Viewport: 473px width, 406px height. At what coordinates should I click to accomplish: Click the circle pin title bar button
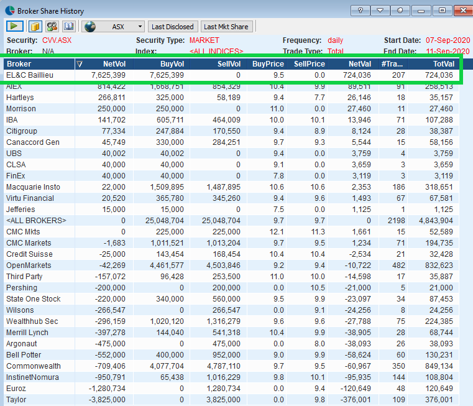pyautogui.click(x=400, y=11)
